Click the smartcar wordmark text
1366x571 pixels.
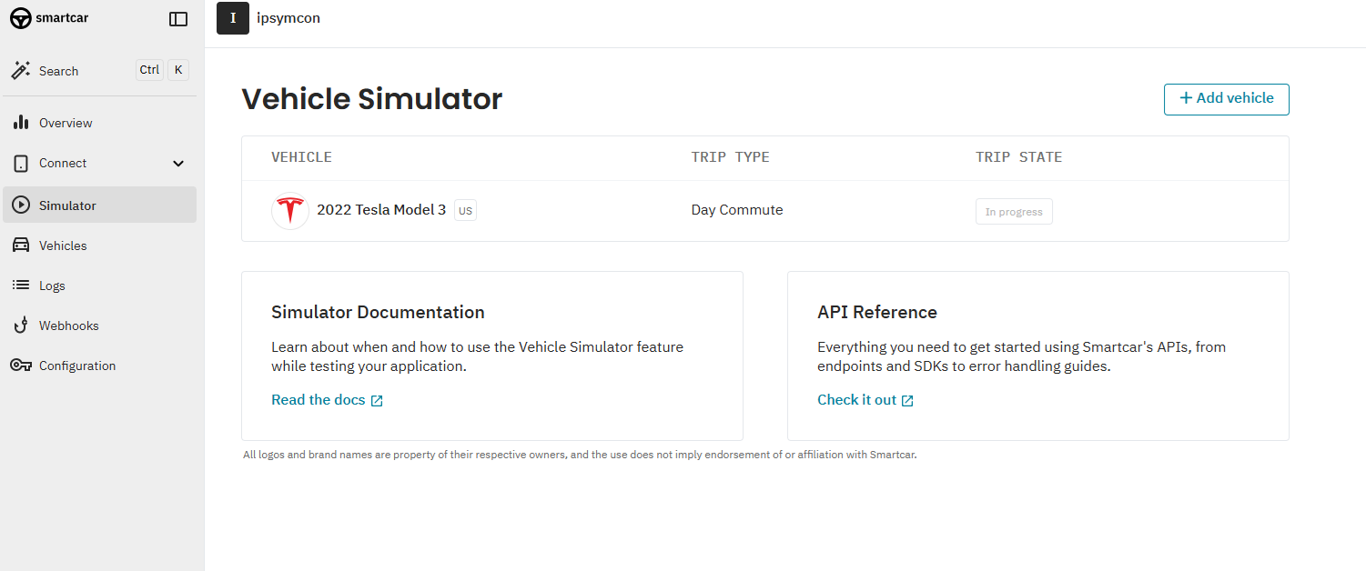coord(62,18)
